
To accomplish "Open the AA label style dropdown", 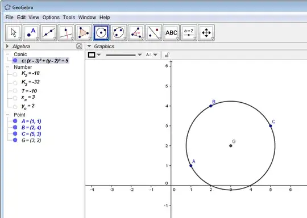I will [155, 54].
